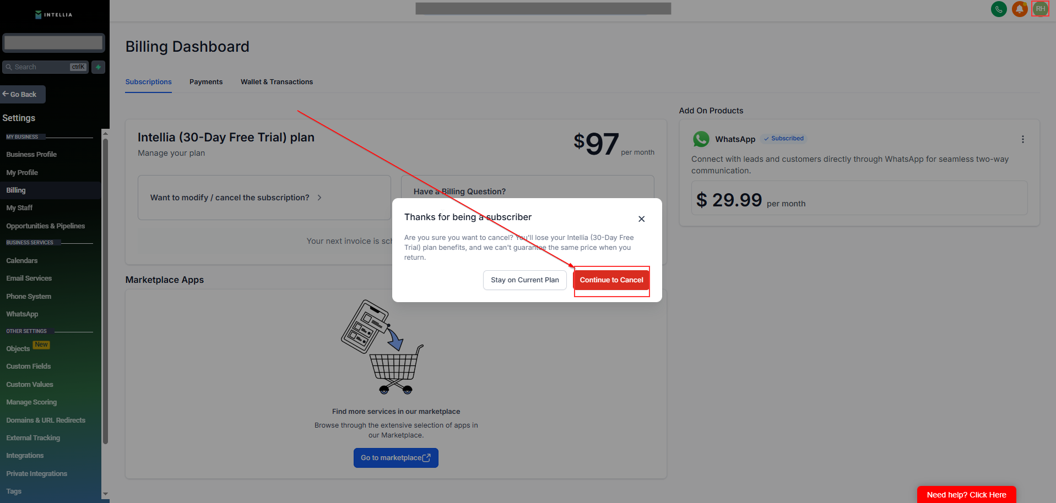Screen dimensions: 1056x503
Task: Close the cancellation dialog with X
Action: pos(641,219)
